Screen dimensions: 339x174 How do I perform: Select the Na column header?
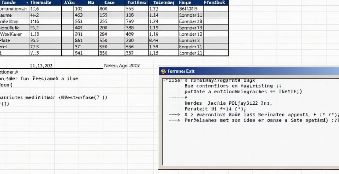pyautogui.click(x=90, y=3)
